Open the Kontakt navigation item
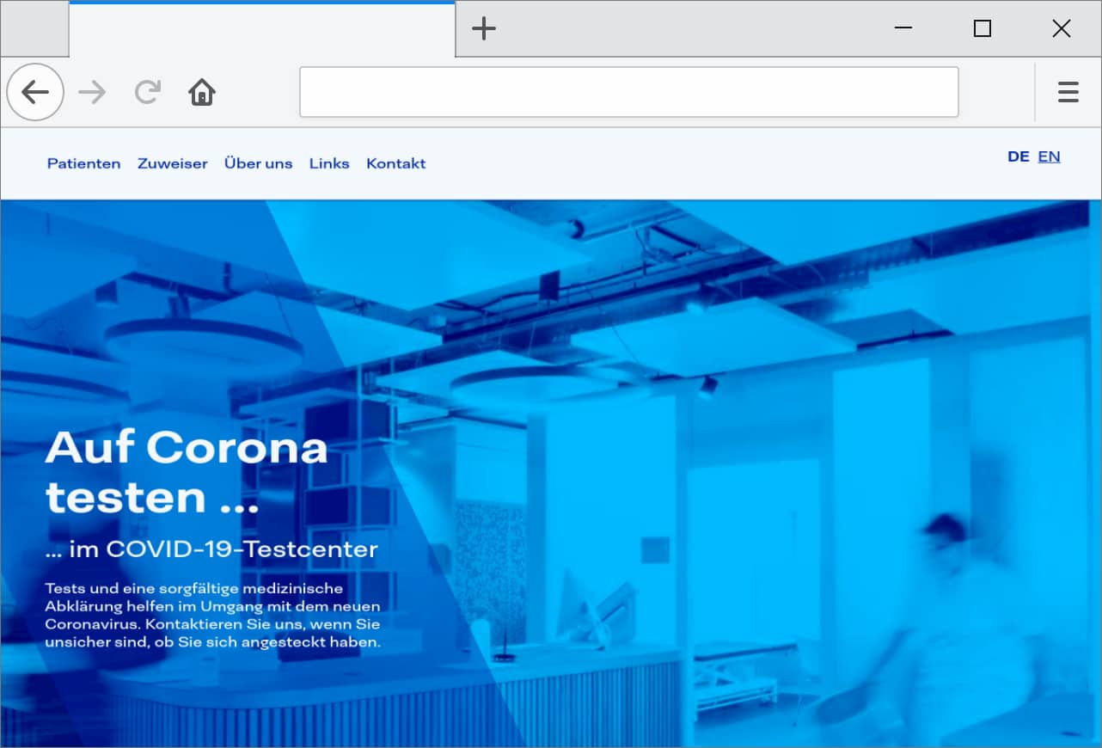 tap(396, 163)
